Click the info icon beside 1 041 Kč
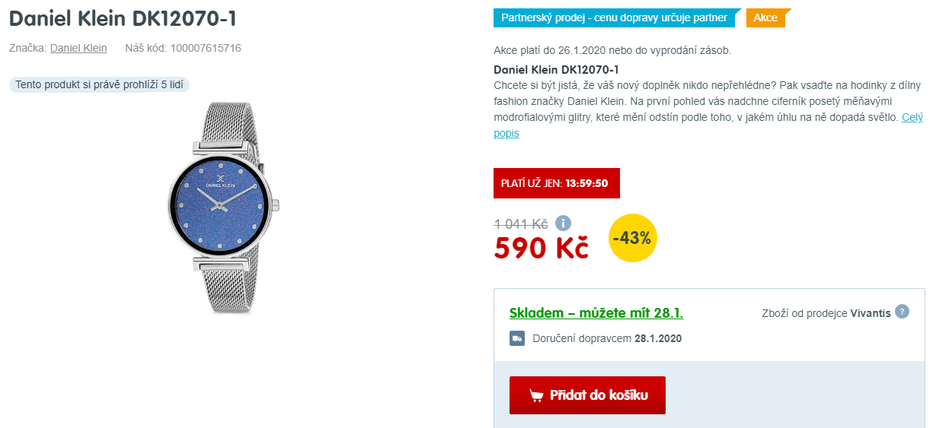 pyautogui.click(x=563, y=223)
